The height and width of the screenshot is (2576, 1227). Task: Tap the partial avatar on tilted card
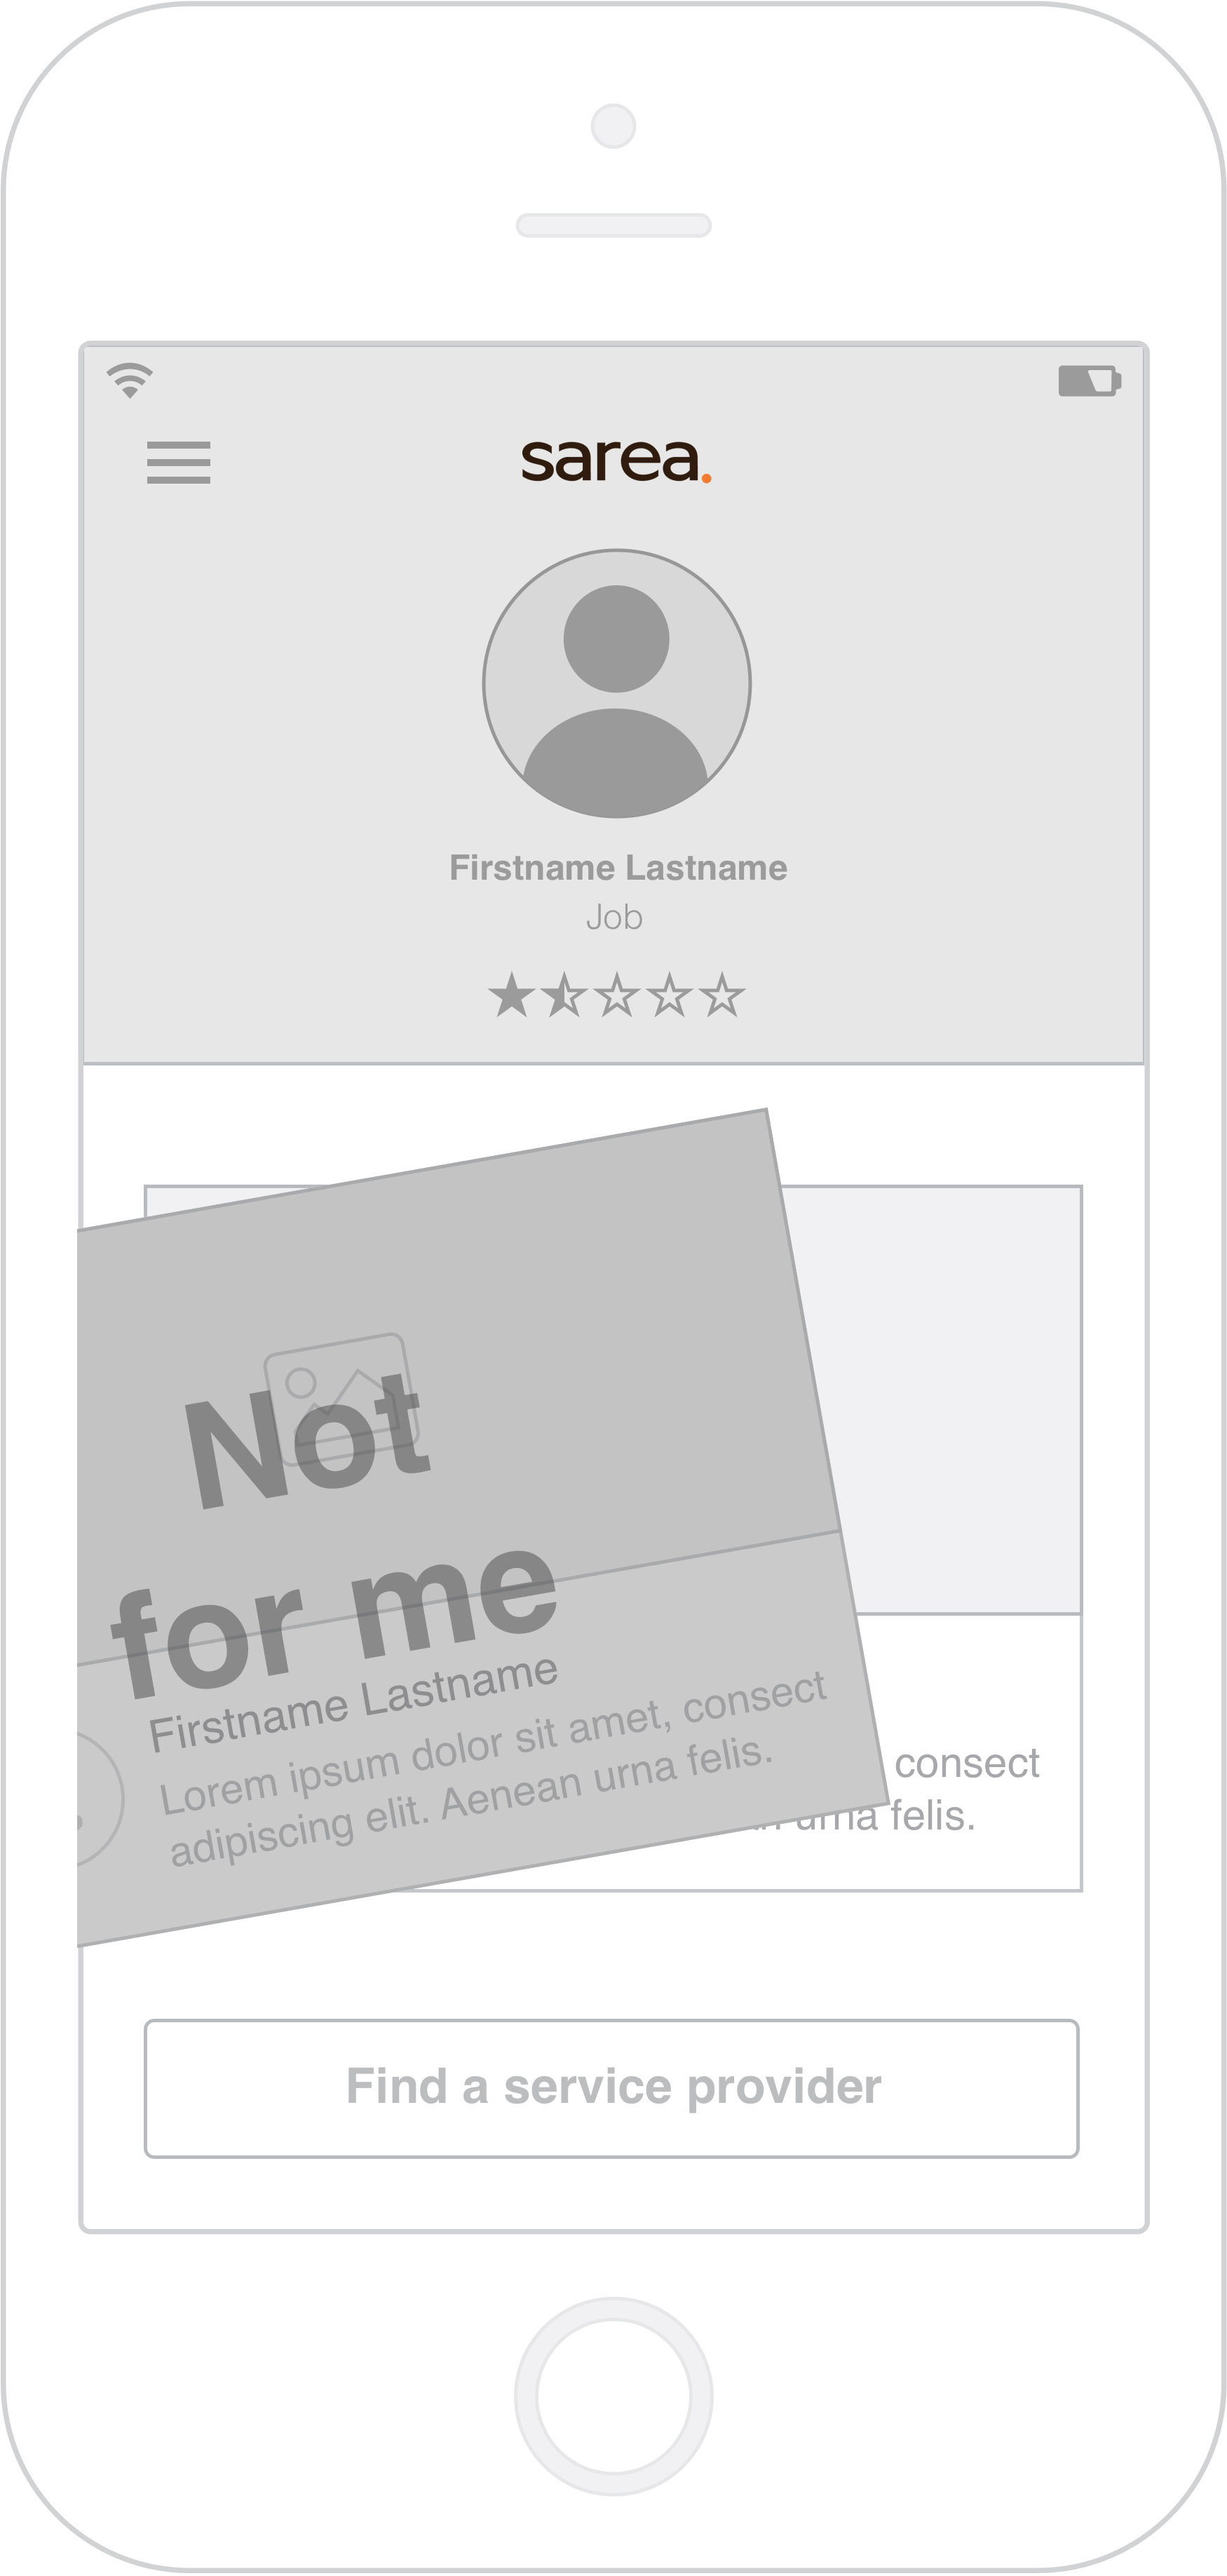point(100,1800)
